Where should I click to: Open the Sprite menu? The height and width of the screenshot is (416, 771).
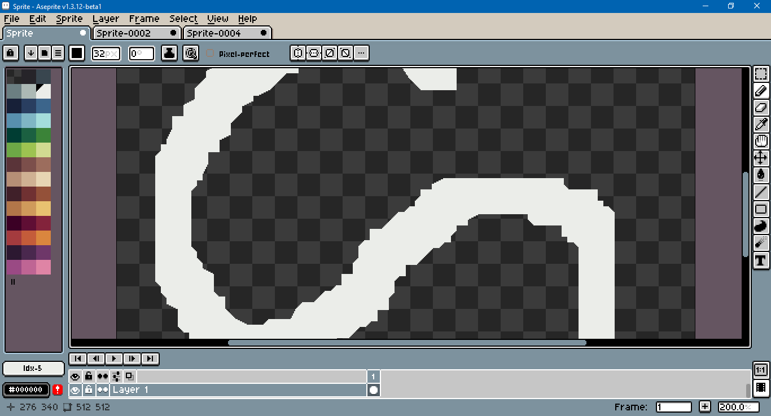(x=69, y=19)
